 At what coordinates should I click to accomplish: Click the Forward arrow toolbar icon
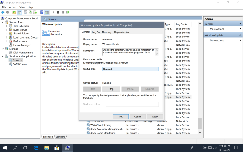click(x=7, y=12)
